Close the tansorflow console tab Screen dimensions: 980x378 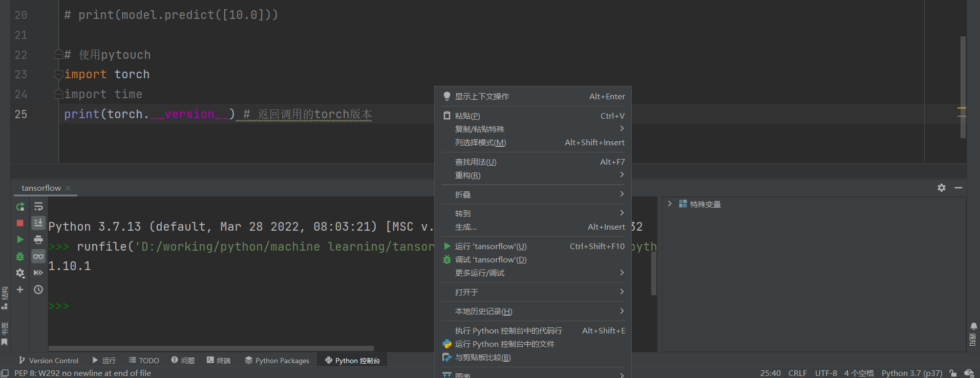pyautogui.click(x=68, y=188)
